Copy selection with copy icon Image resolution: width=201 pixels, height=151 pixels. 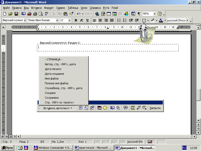(60, 14)
